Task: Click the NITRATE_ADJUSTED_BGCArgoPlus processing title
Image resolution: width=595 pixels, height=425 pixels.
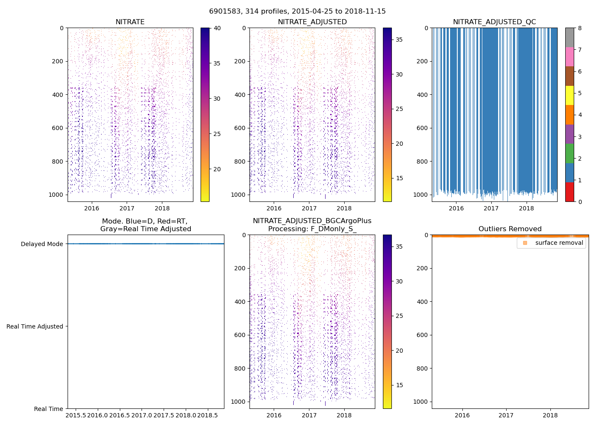Action: (312, 225)
